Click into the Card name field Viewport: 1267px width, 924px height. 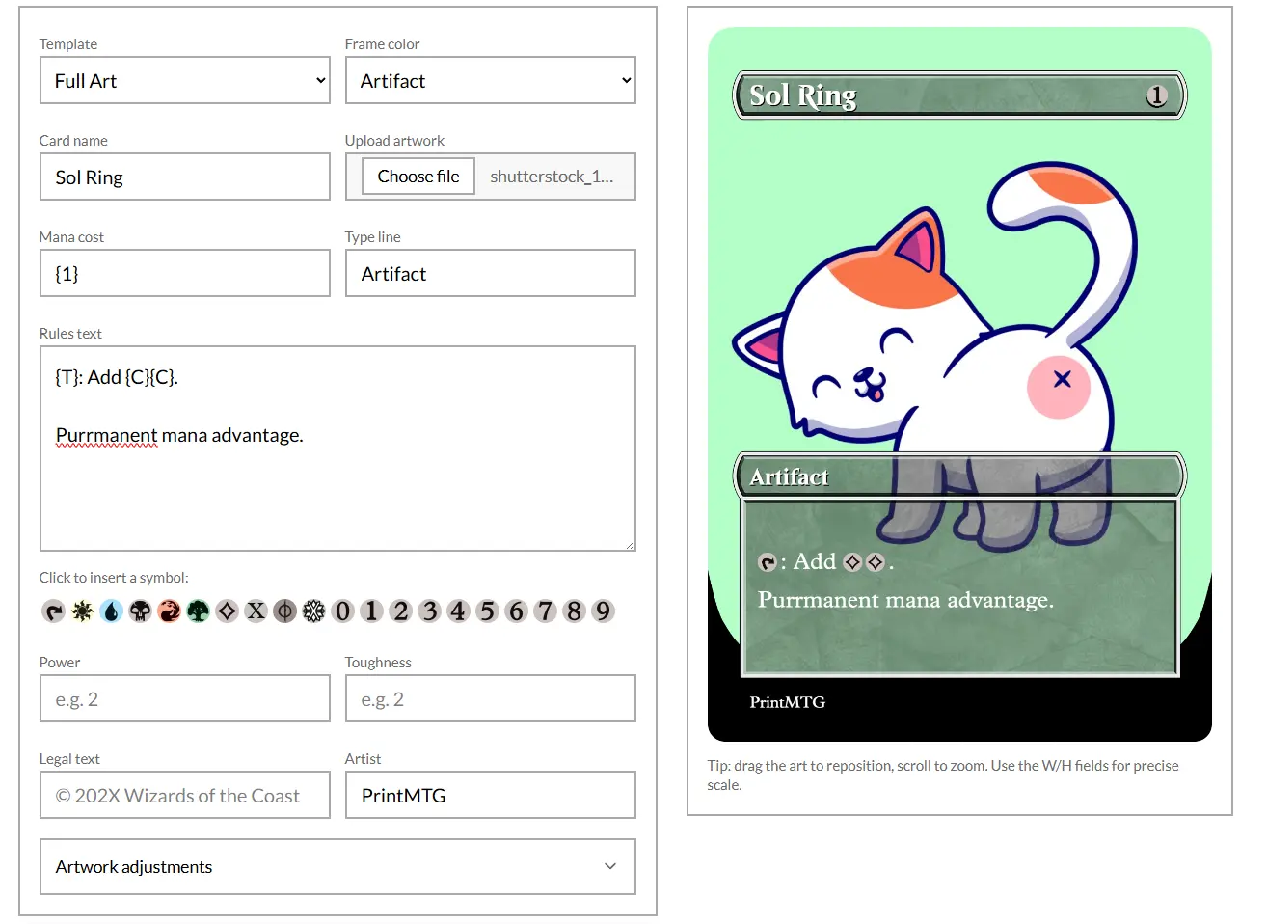coord(185,177)
